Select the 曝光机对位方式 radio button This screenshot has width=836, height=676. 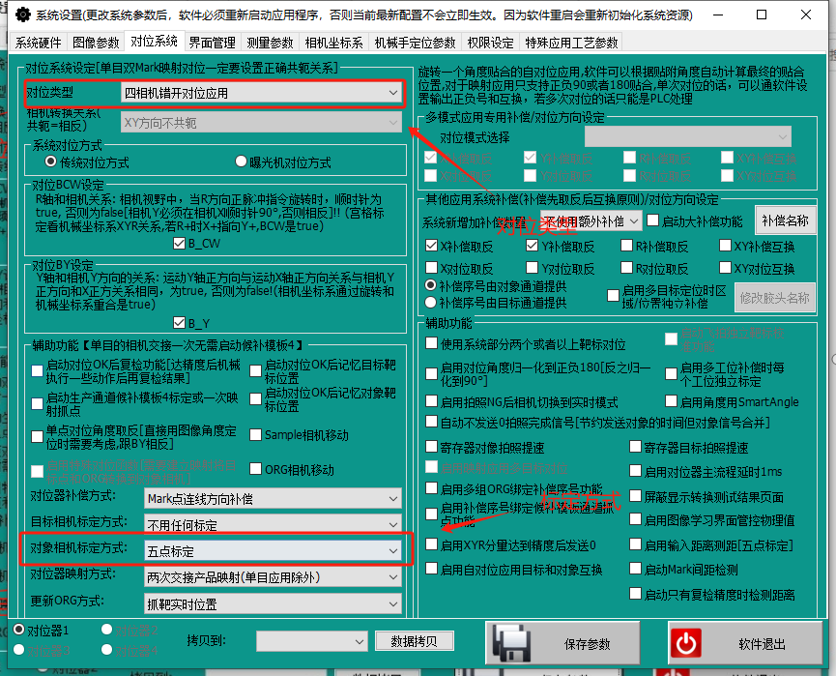pyautogui.click(x=241, y=162)
